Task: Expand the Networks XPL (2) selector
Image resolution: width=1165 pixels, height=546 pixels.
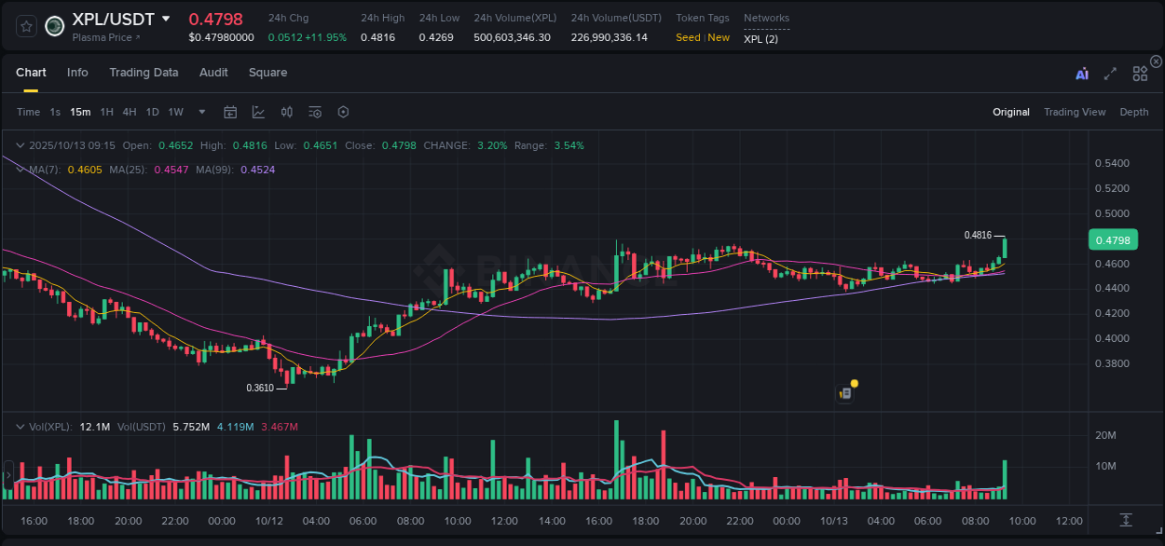Action: 761,38
